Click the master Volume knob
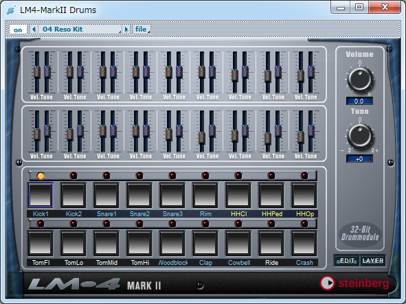 pyautogui.click(x=360, y=79)
